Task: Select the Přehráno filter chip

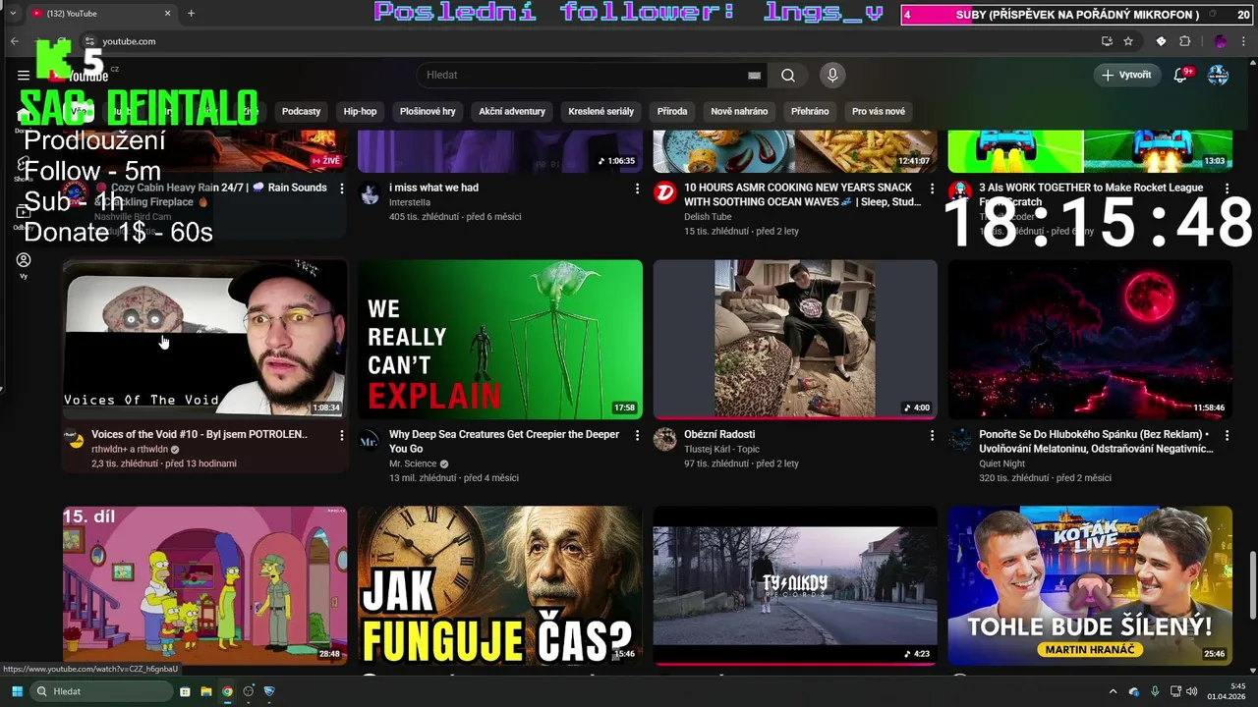Action: [810, 112]
